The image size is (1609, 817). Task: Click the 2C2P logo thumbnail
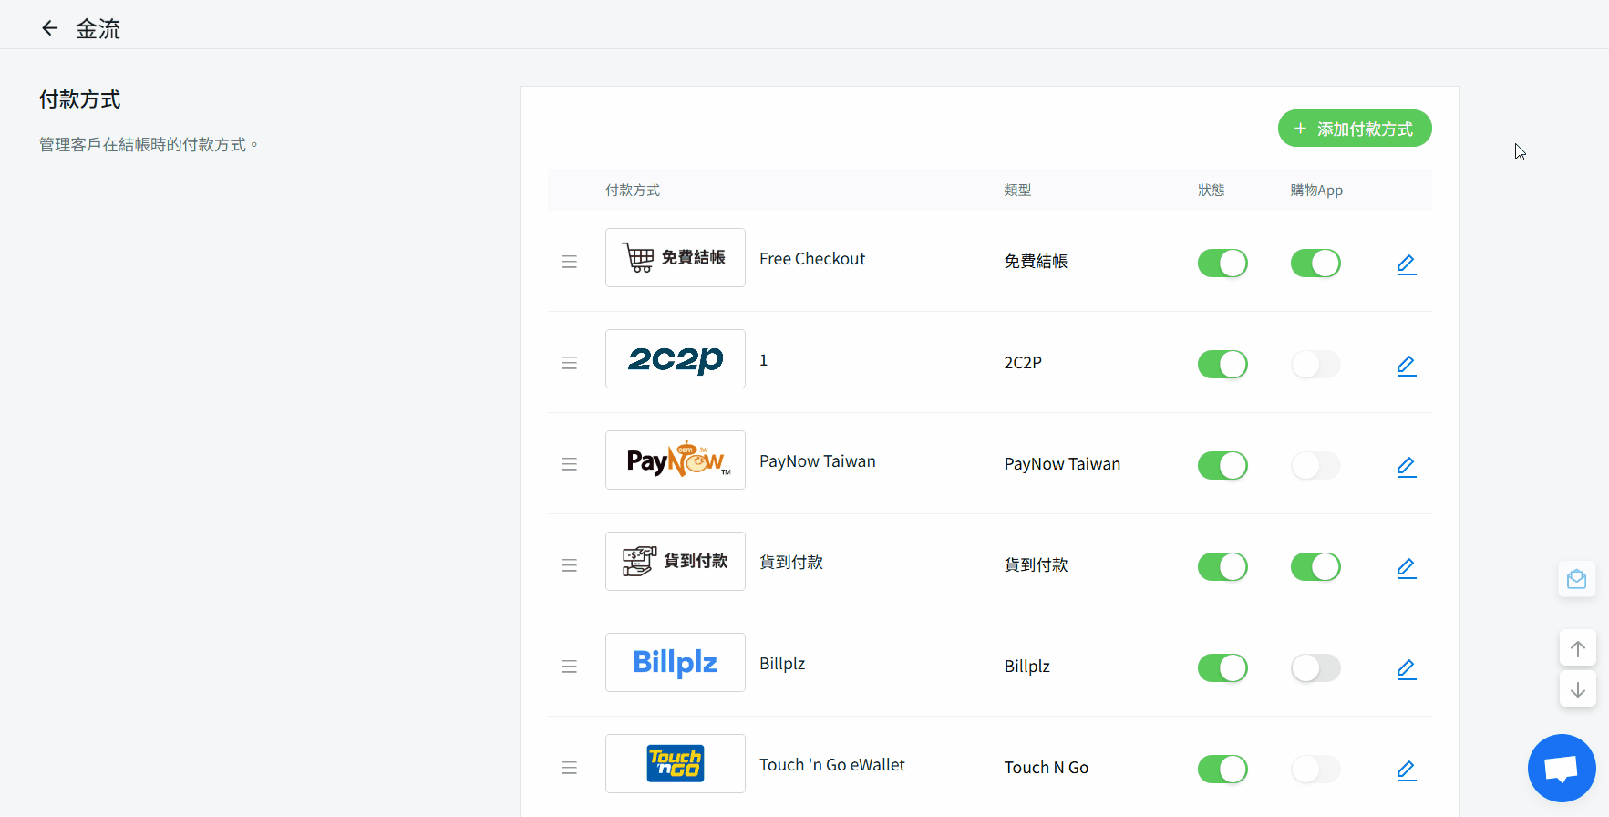pos(675,359)
